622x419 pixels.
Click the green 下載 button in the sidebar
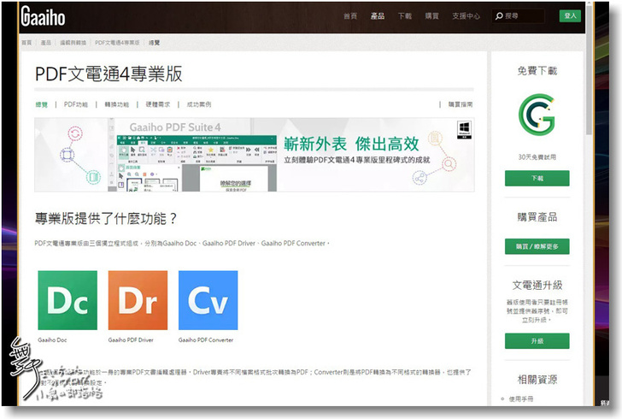pyautogui.click(x=537, y=179)
